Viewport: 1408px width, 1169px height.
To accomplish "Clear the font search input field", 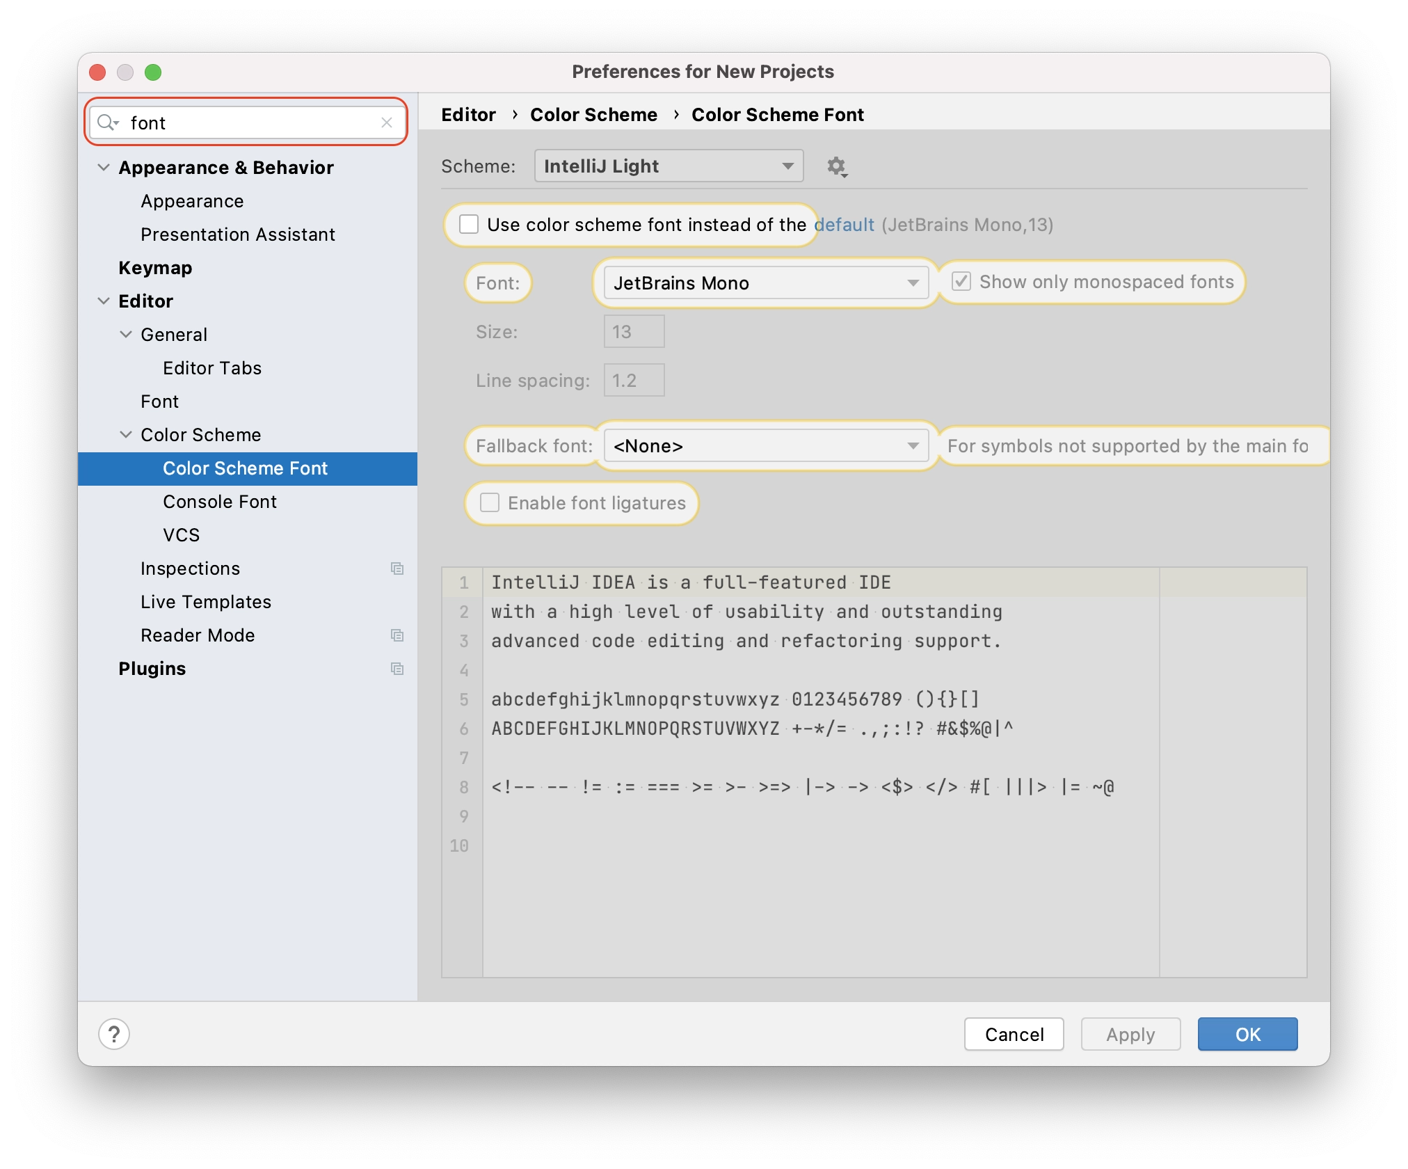I will tap(390, 123).
